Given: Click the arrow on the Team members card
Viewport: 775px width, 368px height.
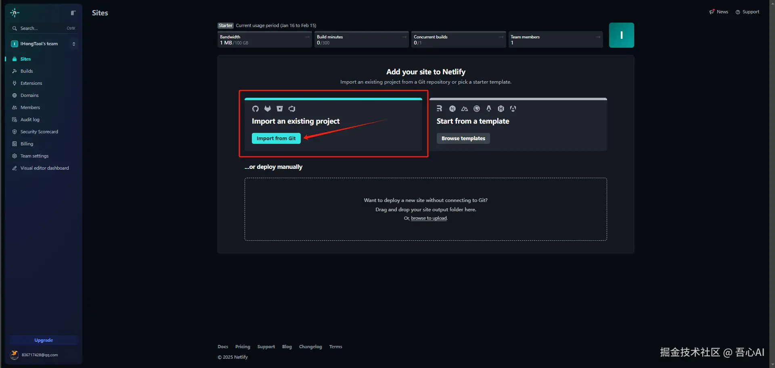Looking at the screenshot, I should [598, 37].
